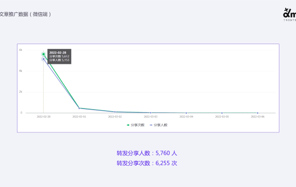Select the data point at 2022-03-04
The image size is (296, 187).
(186, 113)
